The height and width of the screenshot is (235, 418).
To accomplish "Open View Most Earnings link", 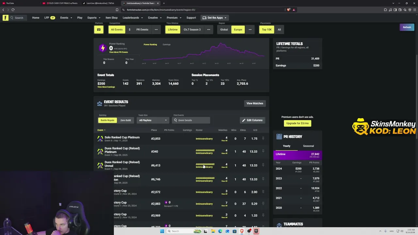I will coord(106,87).
